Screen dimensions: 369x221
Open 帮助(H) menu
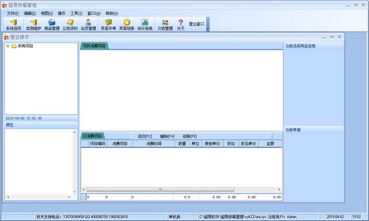coord(111,14)
